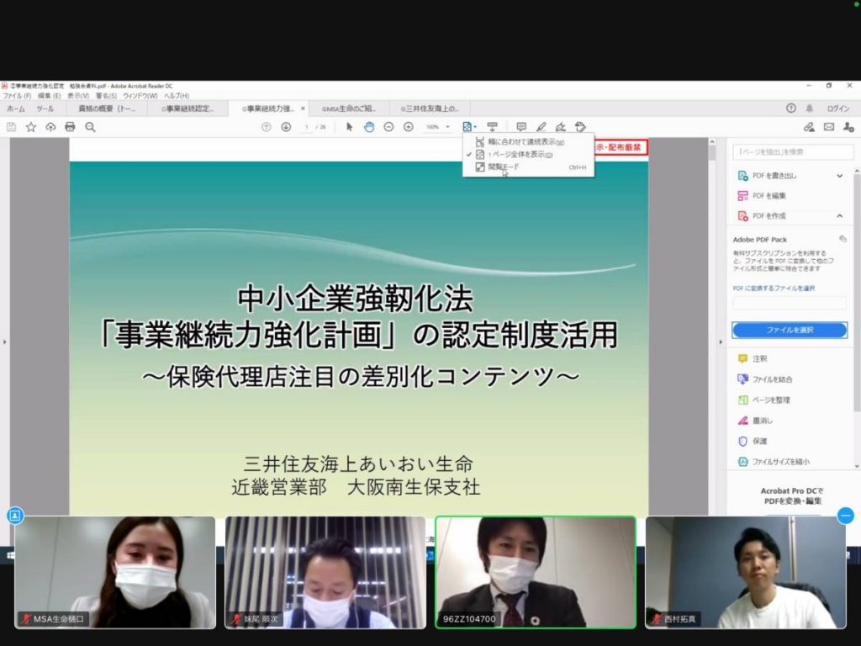Open the 署名(S) menu
This screenshot has width=861, height=646.
pyautogui.click(x=106, y=96)
